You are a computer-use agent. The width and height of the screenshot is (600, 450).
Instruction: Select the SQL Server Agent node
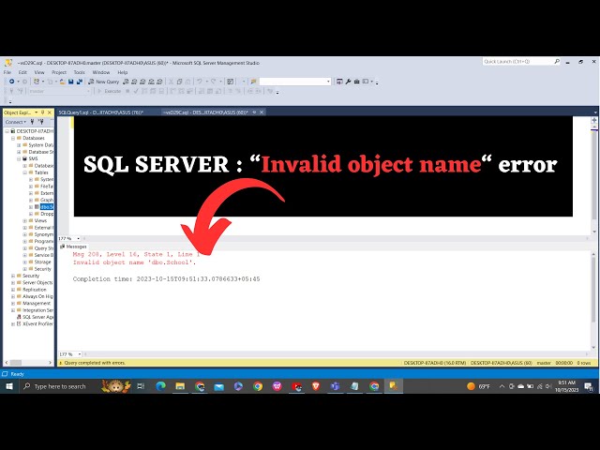pos(37,317)
